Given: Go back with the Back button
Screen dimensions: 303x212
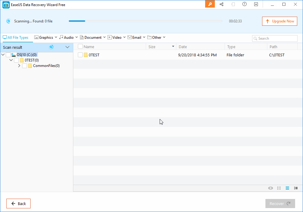Looking at the screenshot, I should tap(18, 204).
